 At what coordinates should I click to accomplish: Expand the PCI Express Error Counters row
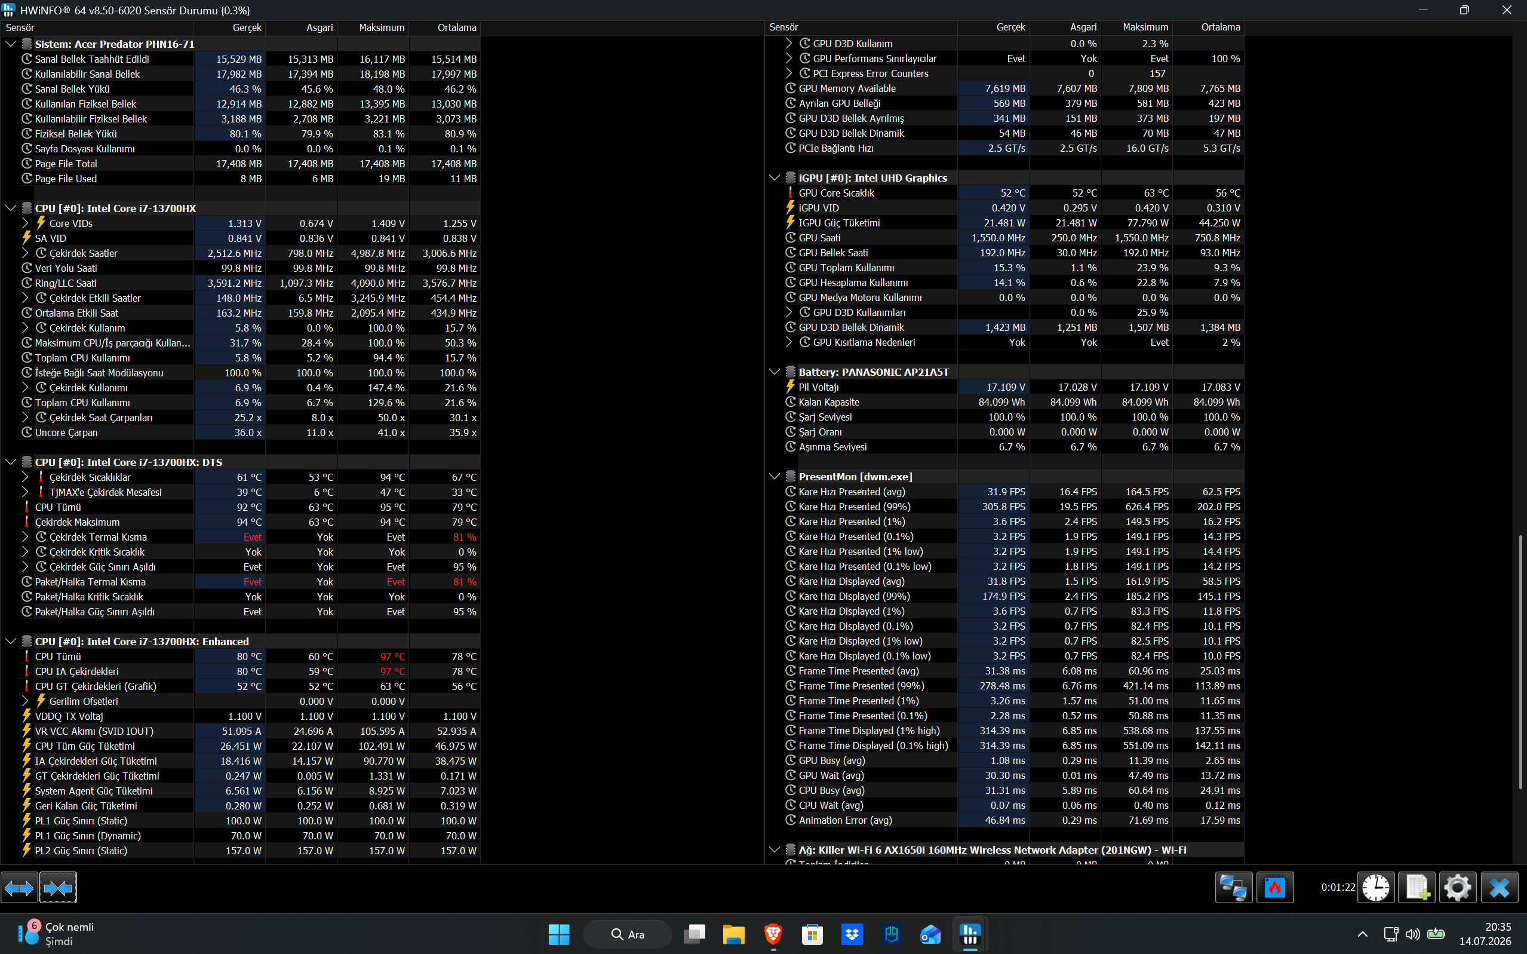click(789, 74)
